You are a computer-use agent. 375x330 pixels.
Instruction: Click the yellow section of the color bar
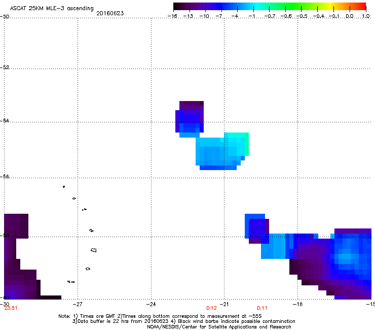pyautogui.click(x=330, y=6)
